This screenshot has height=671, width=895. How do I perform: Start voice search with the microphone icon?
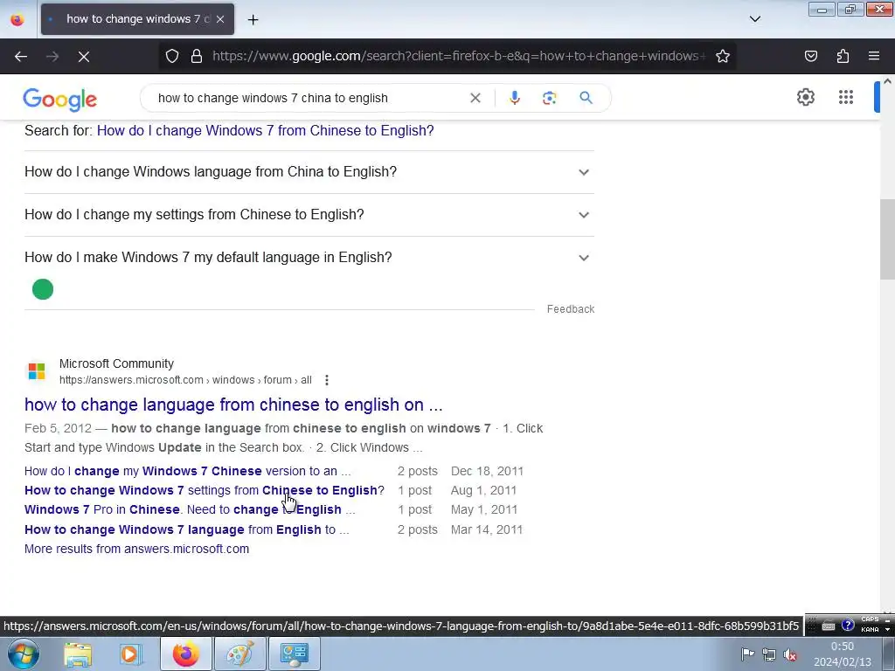click(x=514, y=98)
